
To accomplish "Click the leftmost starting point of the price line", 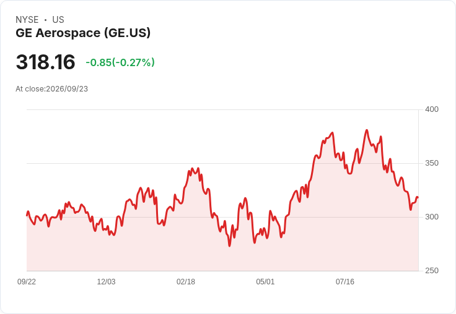I will click(27, 215).
